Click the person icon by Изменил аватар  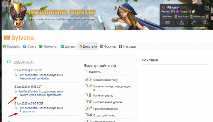[90, 95]
